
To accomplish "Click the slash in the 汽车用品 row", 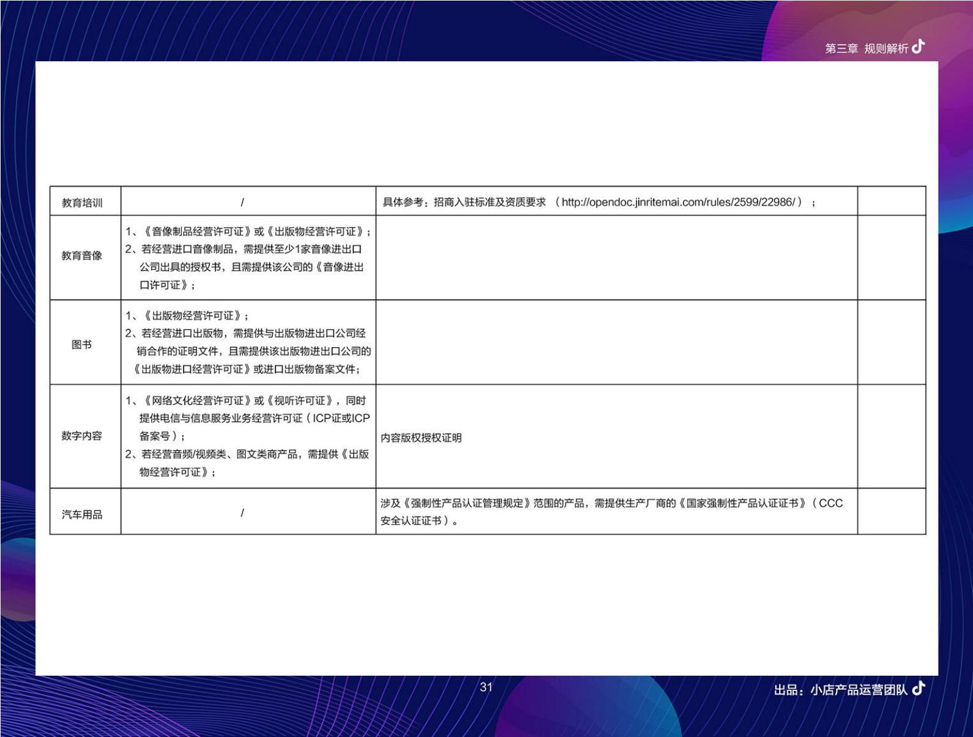I will [242, 513].
